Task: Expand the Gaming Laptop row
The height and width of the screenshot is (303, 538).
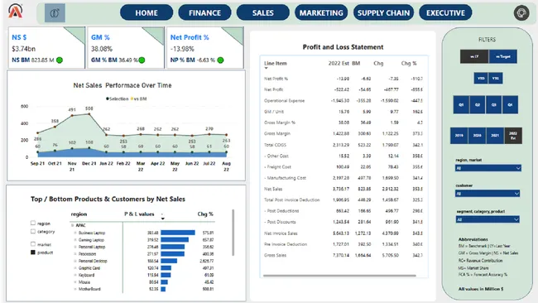Action: point(75,240)
